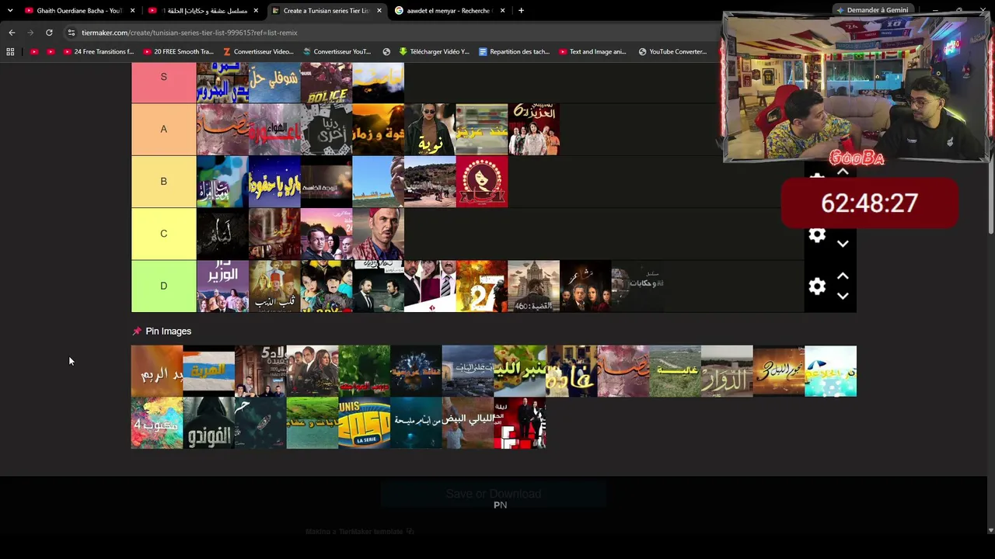Image resolution: width=995 pixels, height=559 pixels.
Task: Open the '20 FREE Smooth Tra...' bookmark
Action: click(x=178, y=52)
